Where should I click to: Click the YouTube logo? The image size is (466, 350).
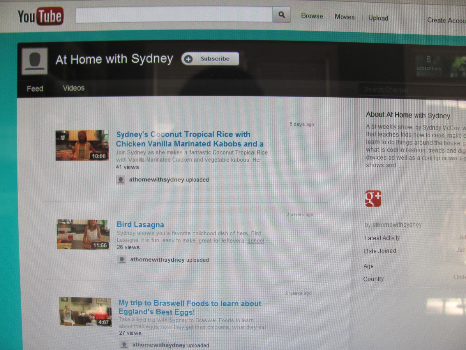40,16
